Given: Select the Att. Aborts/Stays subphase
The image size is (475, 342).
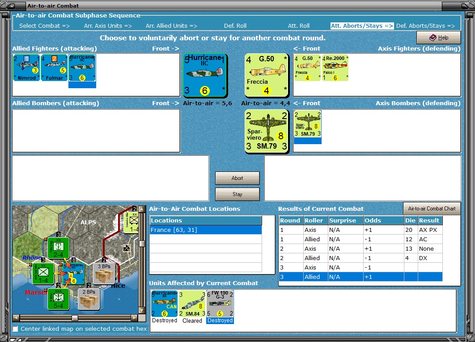Looking at the screenshot, I should (362, 26).
